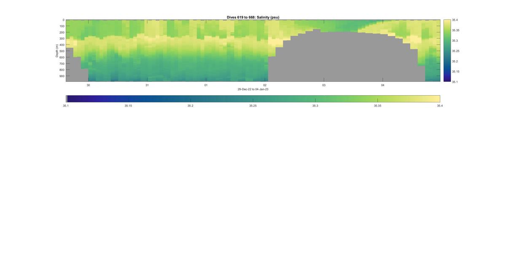Select depth tick label '400' on y-axis
This screenshot has height=262, width=506.
(62, 45)
